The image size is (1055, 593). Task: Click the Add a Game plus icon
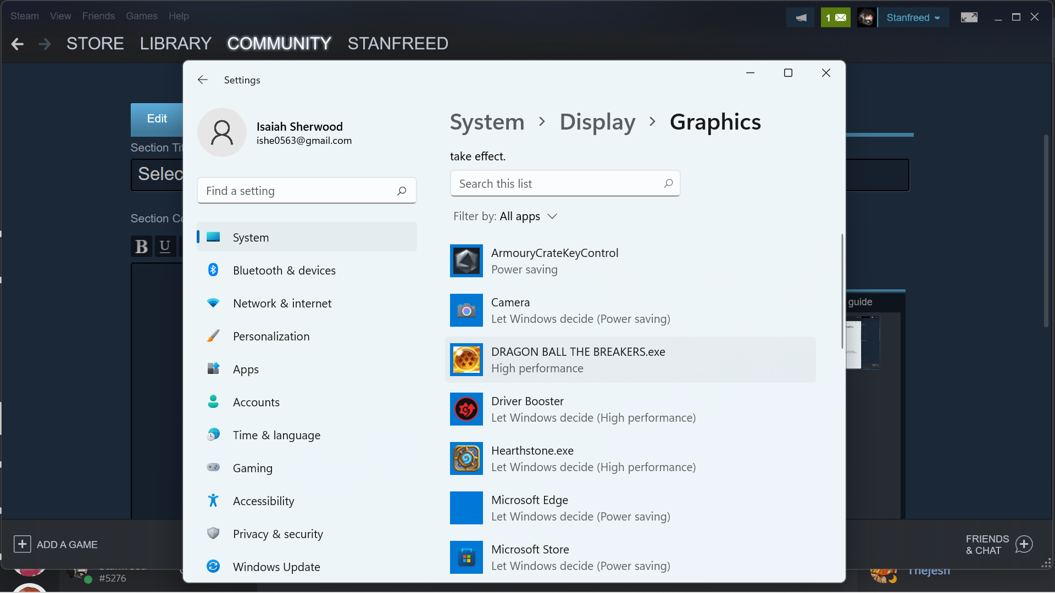[x=22, y=544]
